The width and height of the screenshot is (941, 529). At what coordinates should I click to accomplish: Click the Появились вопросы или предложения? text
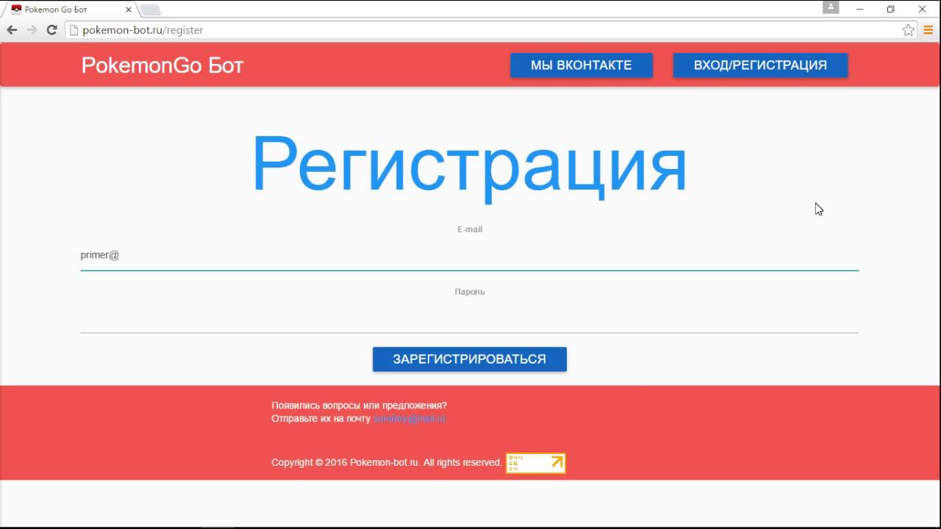point(359,406)
